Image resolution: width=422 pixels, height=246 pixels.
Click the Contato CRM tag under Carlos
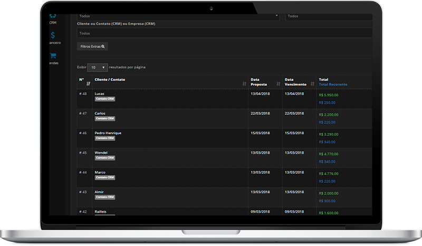(x=104, y=119)
